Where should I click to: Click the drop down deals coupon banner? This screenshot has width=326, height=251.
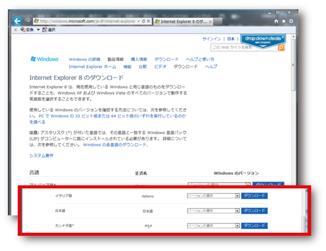click(x=263, y=41)
